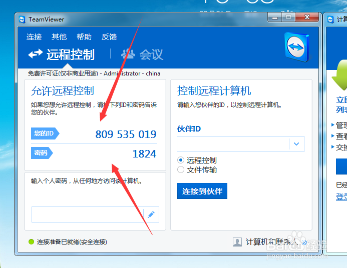The height and width of the screenshot is (268, 347).
Task: Click the 伙伴ID input field
Action: pyautogui.click(x=233, y=144)
